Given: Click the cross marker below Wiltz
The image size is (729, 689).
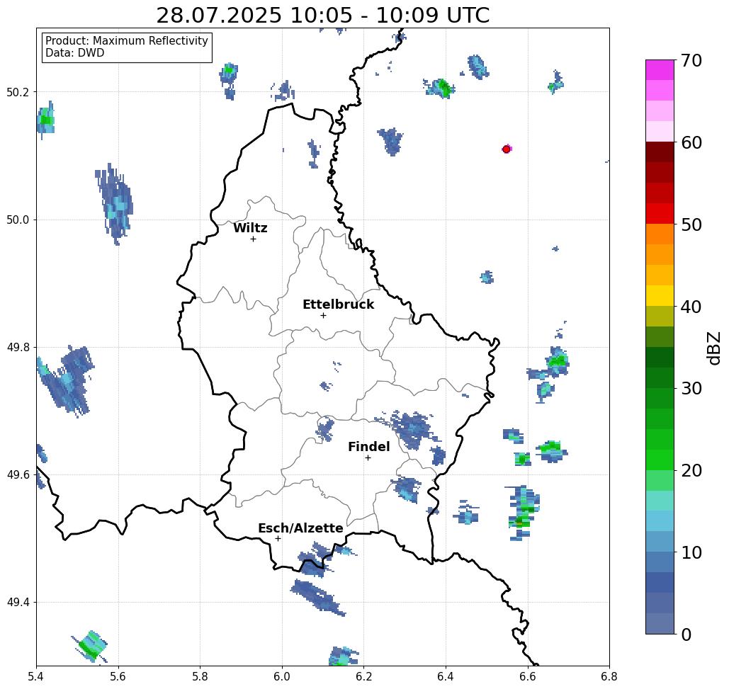Looking at the screenshot, I should click(253, 239).
